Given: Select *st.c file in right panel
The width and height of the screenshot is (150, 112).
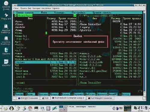Looking at the screenshot, I should coord(83,77).
